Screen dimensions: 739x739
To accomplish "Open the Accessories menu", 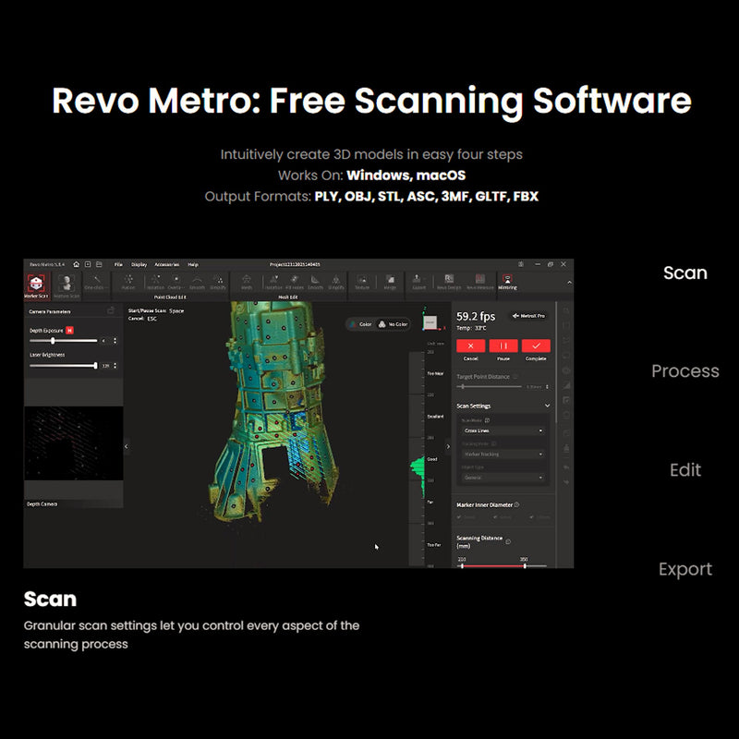I will tap(167, 264).
